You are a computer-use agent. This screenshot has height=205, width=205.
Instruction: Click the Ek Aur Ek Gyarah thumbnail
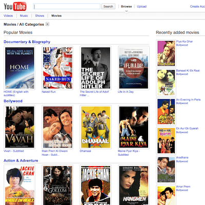pyautogui.click(x=166, y=140)
